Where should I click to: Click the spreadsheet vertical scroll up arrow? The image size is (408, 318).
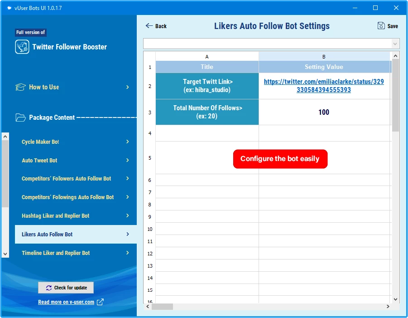click(x=395, y=55)
